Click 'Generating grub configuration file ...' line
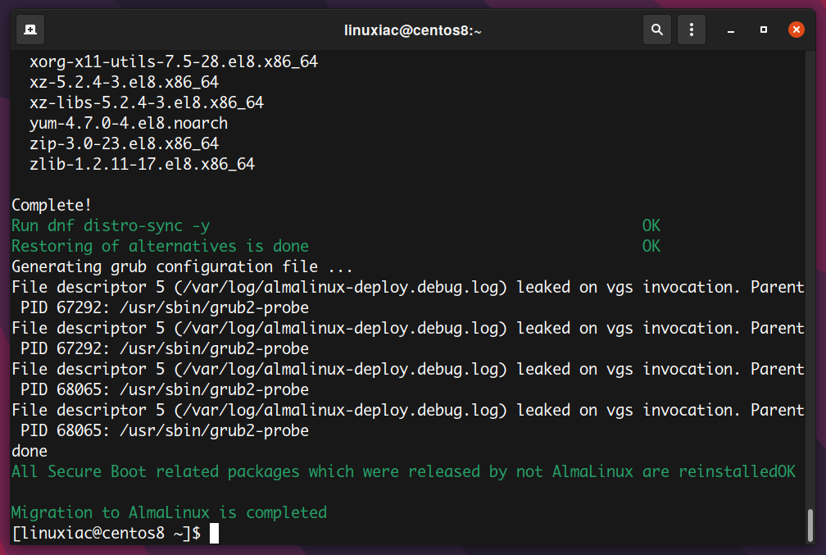Viewport: 826px width, 555px height. click(182, 266)
